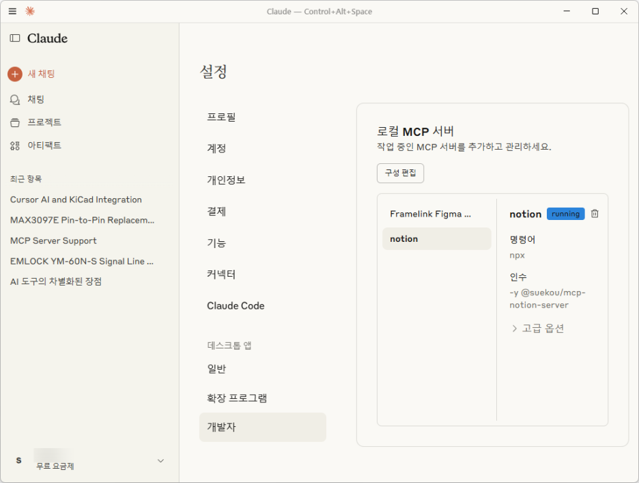
Task: Open AI 도구의 차별화된 장점 chat
Action: click(56, 281)
